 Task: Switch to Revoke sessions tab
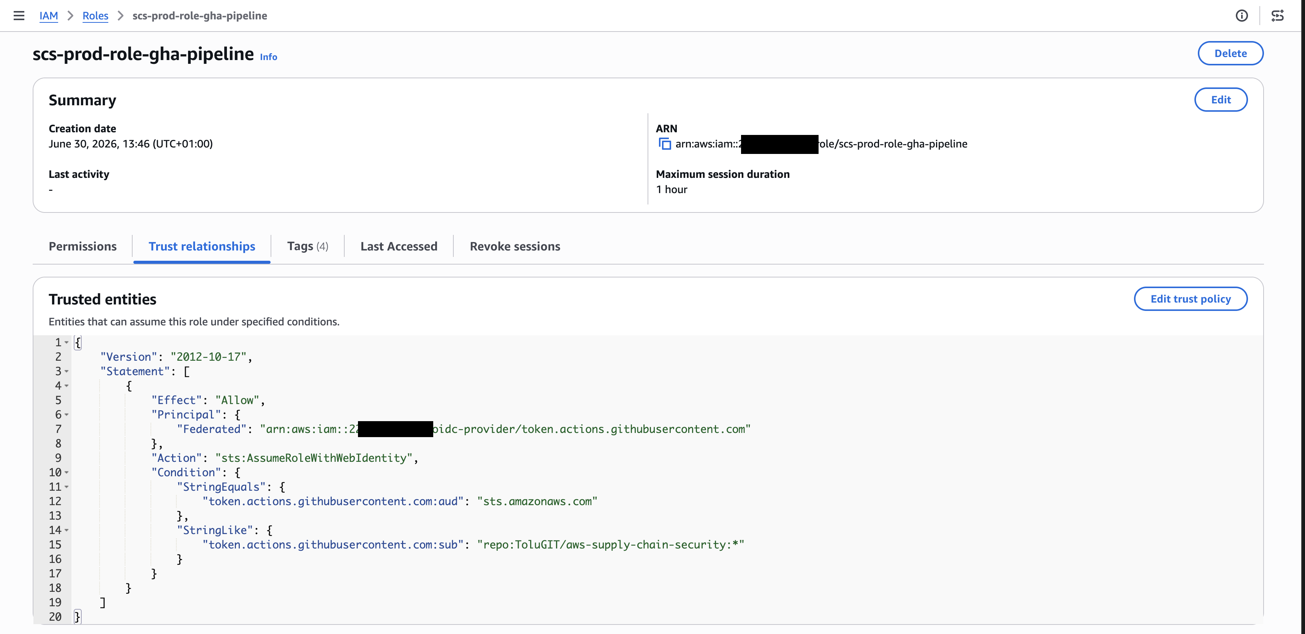(x=515, y=246)
